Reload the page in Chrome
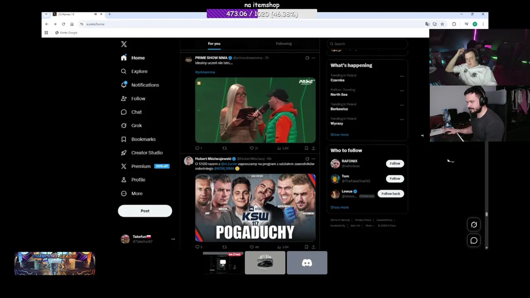The height and width of the screenshot is (298, 530). coord(63,24)
